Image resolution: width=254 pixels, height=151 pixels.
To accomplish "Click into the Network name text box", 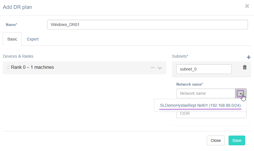I will click(205, 93).
